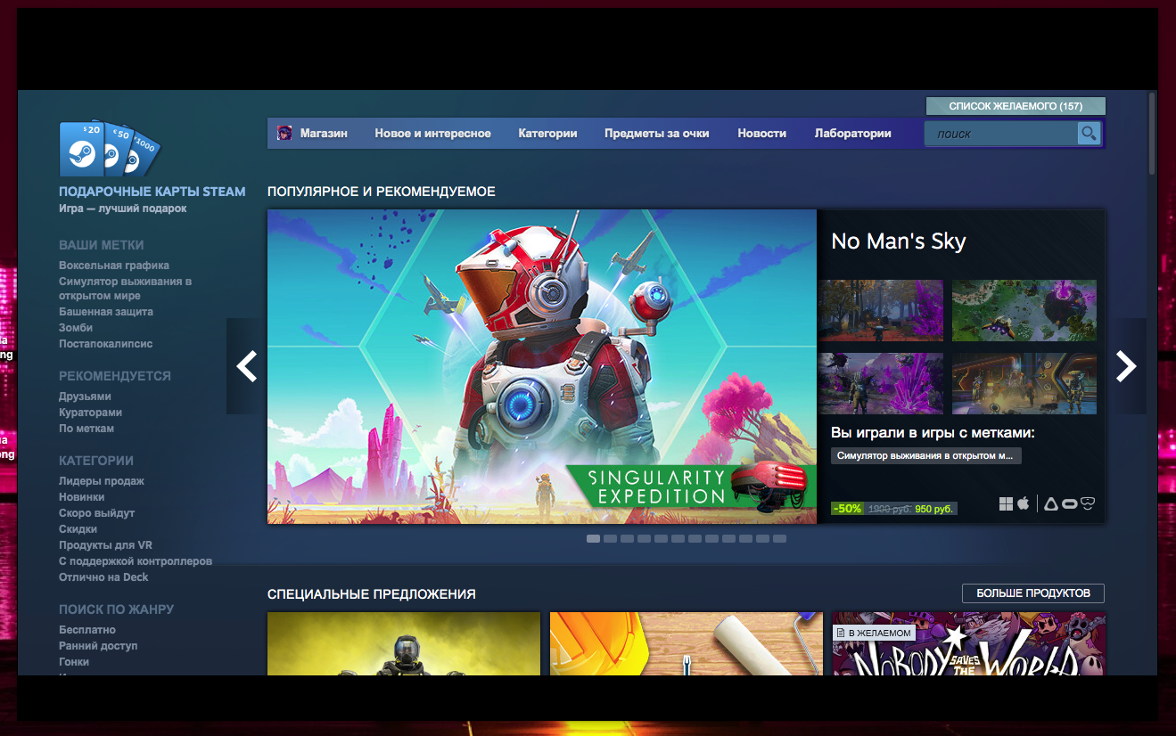Open the Магазин menu
Screen dimensions: 1176x736
coord(324,134)
